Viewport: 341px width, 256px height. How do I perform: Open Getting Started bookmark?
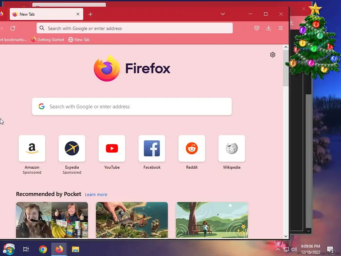pyautogui.click(x=47, y=40)
